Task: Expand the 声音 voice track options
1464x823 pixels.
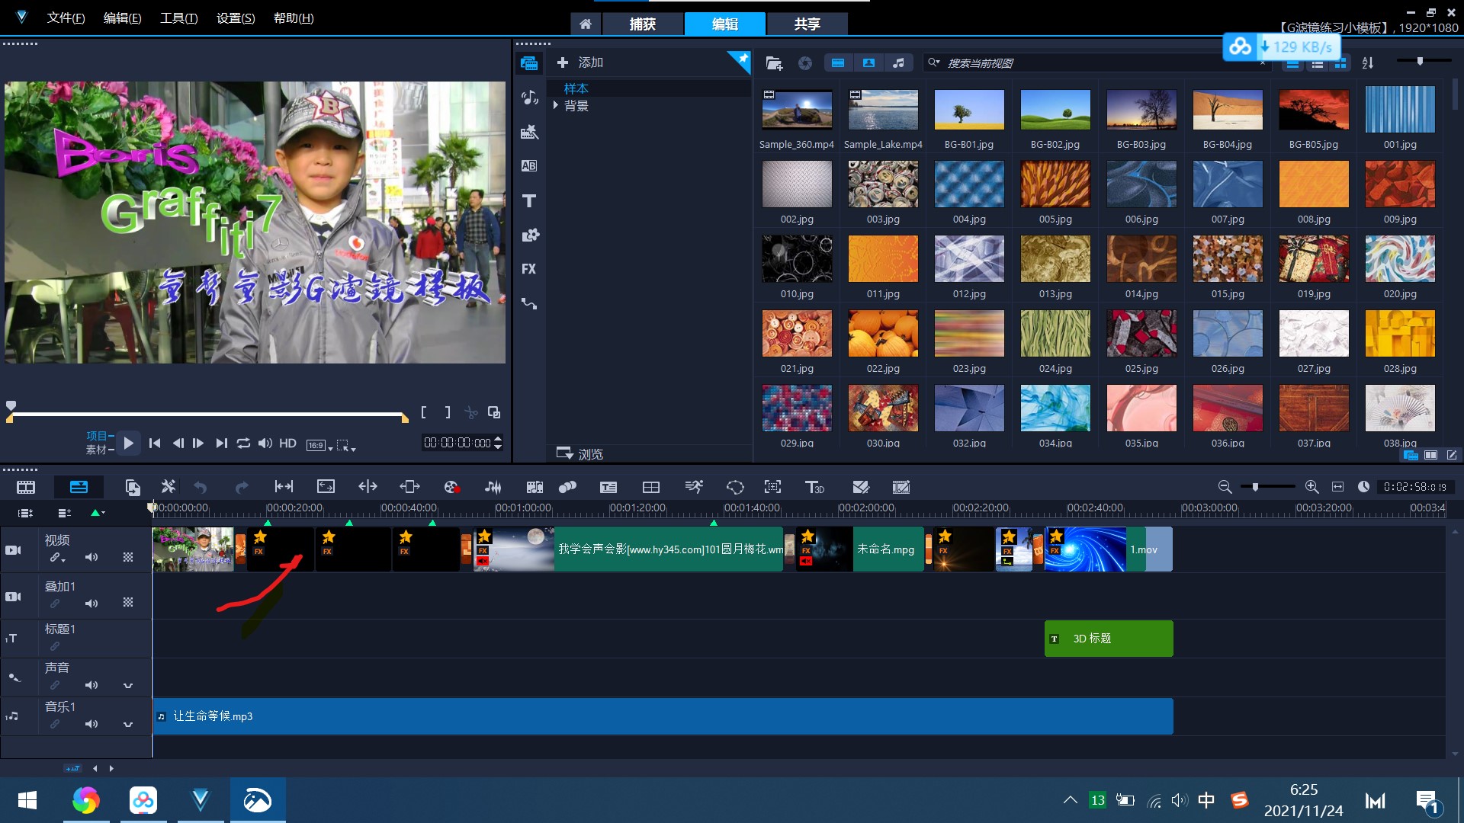Action: tap(128, 685)
